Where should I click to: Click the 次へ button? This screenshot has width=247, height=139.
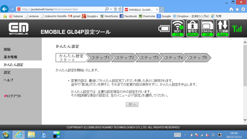point(132,104)
